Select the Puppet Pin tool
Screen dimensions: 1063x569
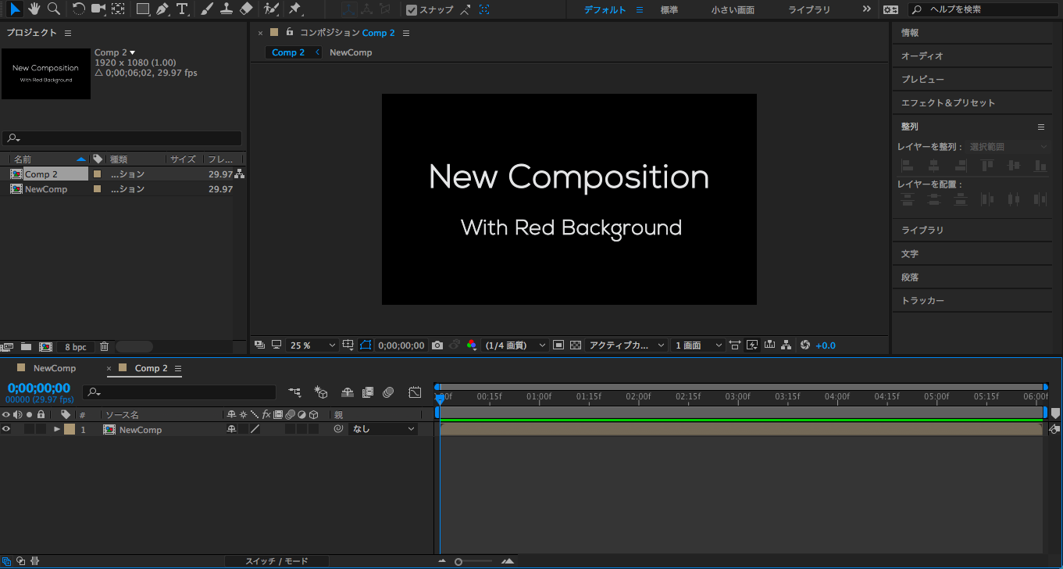294,9
